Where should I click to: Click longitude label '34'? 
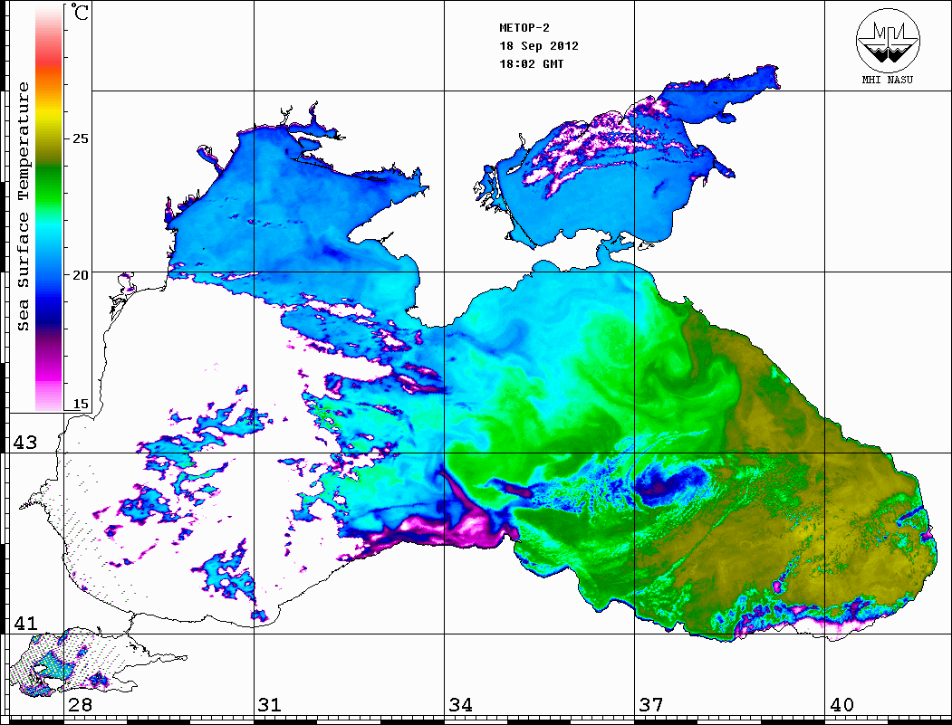[461, 705]
